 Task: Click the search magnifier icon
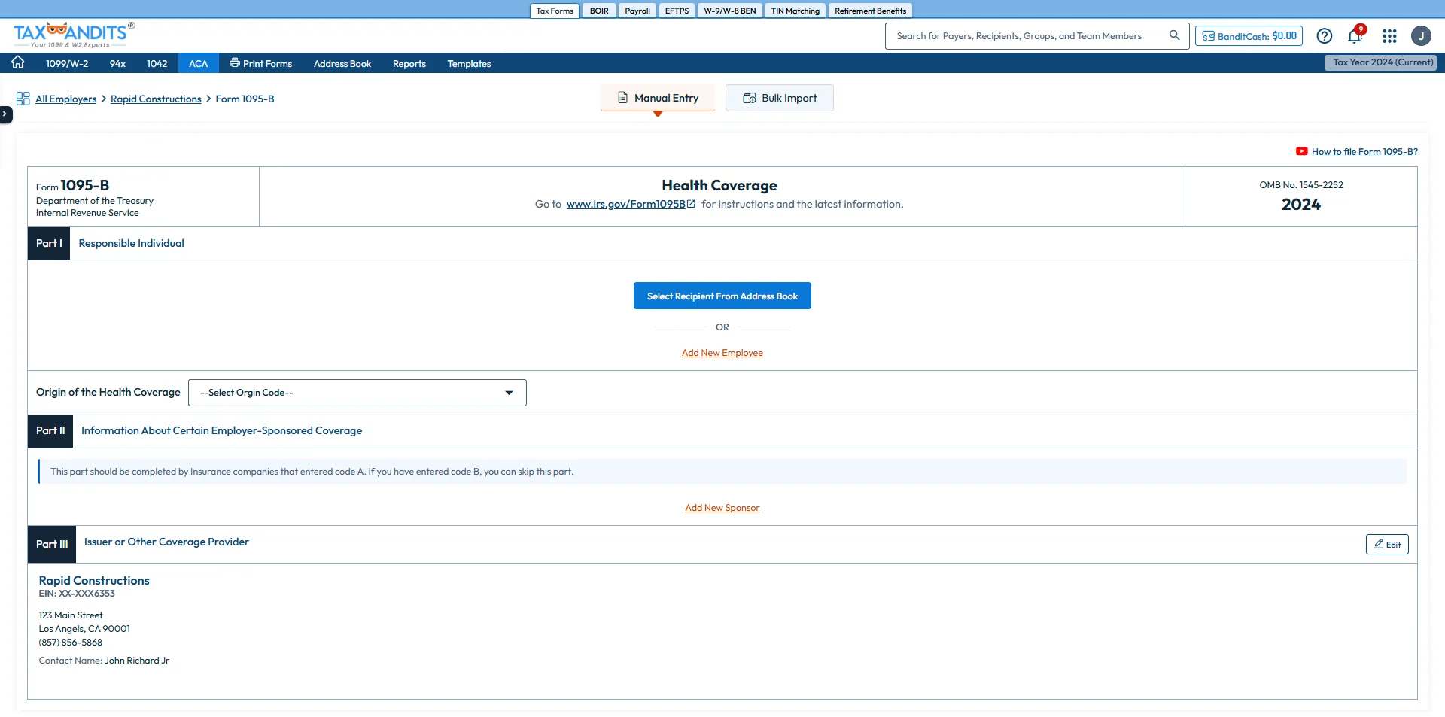[x=1174, y=35]
